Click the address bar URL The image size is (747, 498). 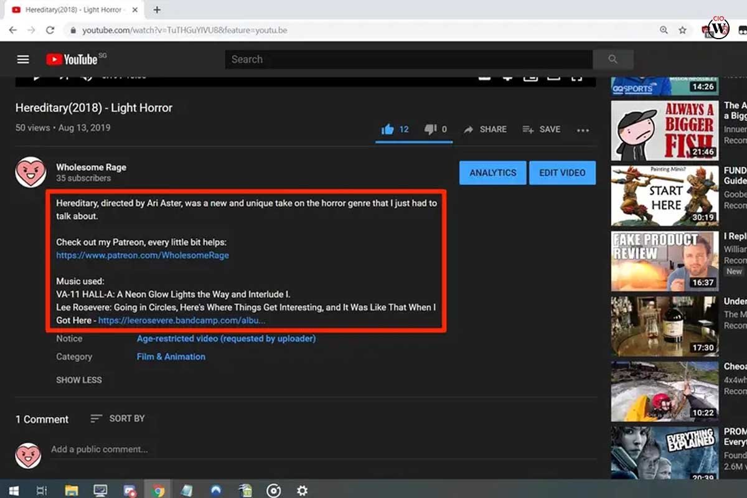point(185,30)
